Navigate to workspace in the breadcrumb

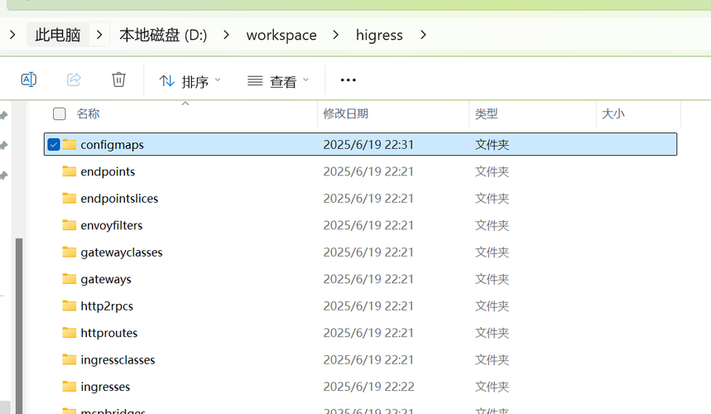pos(281,35)
